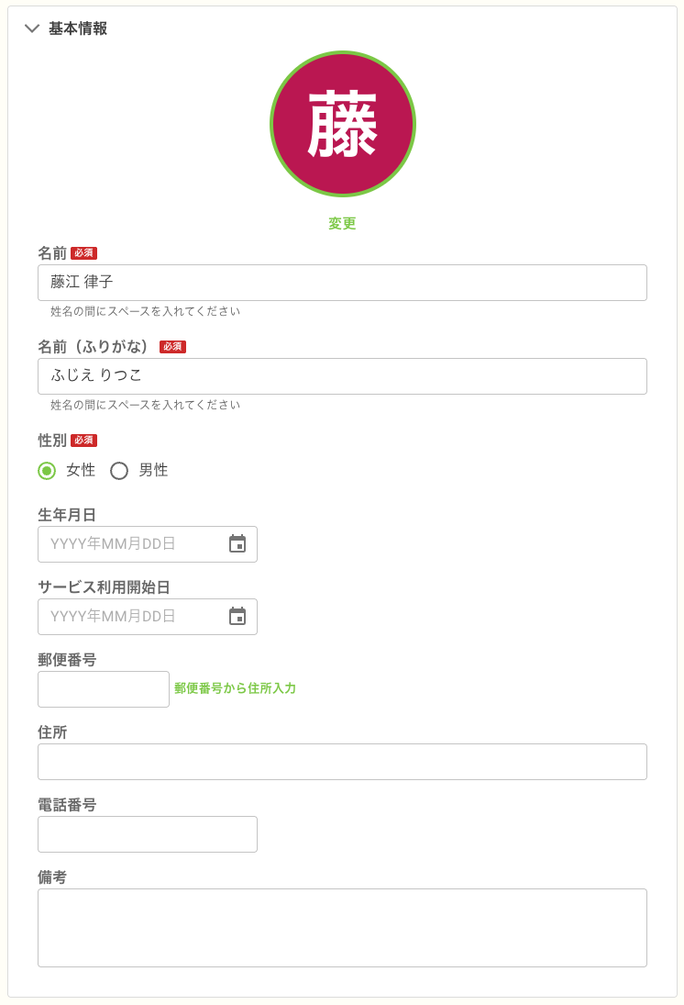This screenshot has height=1005, width=684.
Task: Select the 男性 radio button
Action: [x=119, y=470]
